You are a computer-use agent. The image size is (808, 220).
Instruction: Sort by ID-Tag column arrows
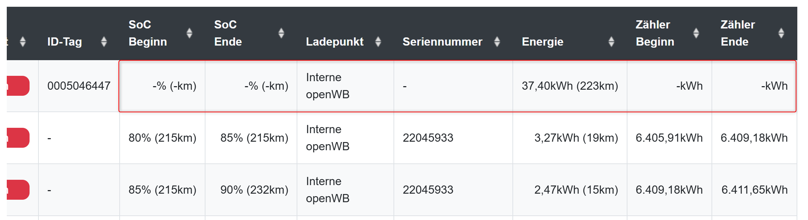[104, 42]
